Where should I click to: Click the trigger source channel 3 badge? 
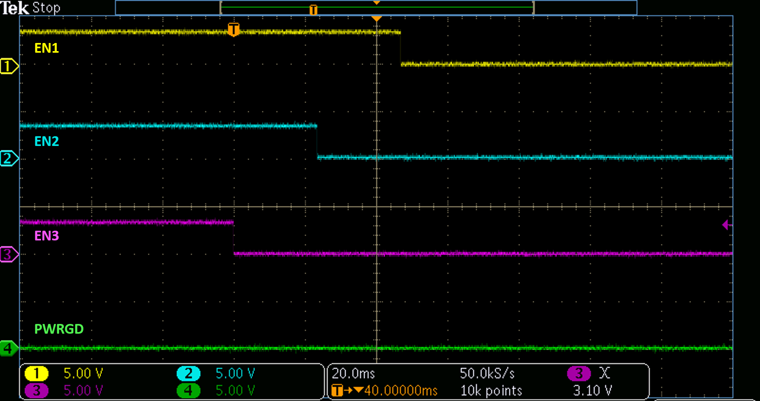(579, 373)
